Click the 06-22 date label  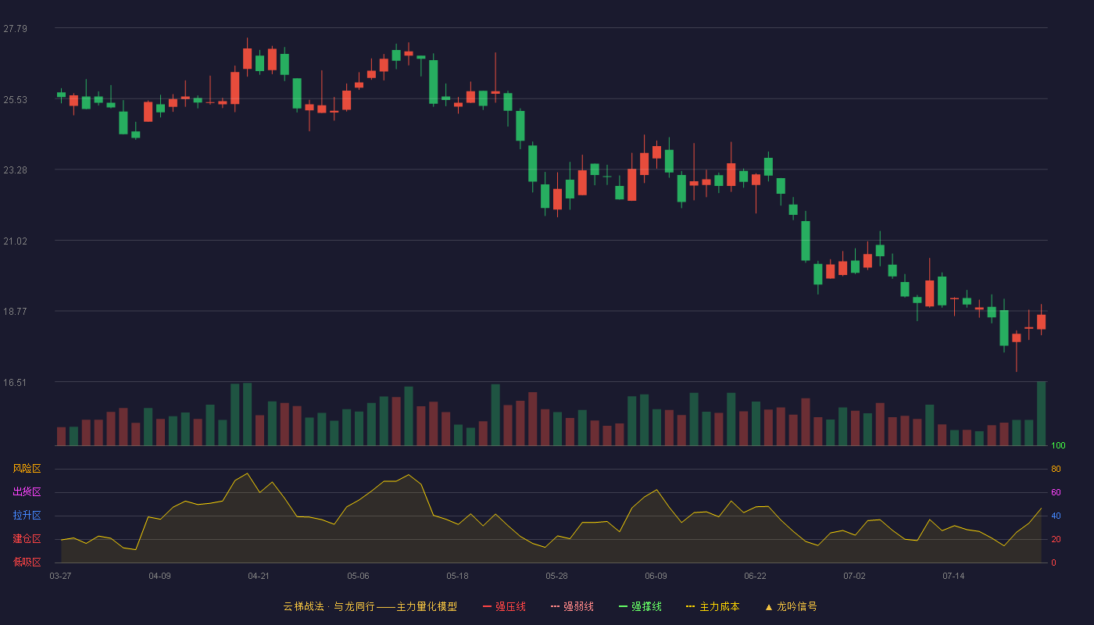(755, 576)
